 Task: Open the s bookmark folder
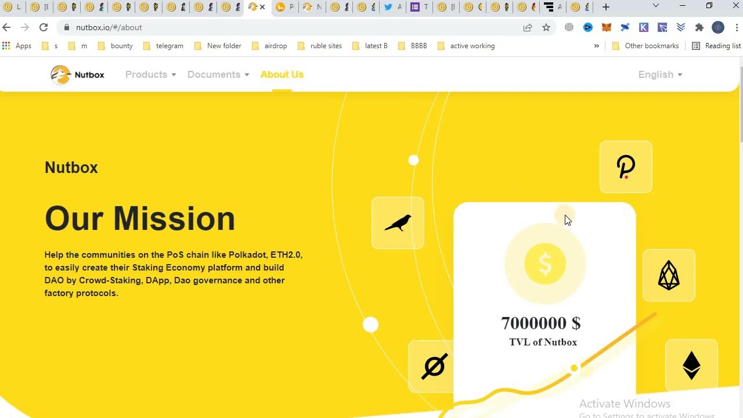click(x=50, y=46)
